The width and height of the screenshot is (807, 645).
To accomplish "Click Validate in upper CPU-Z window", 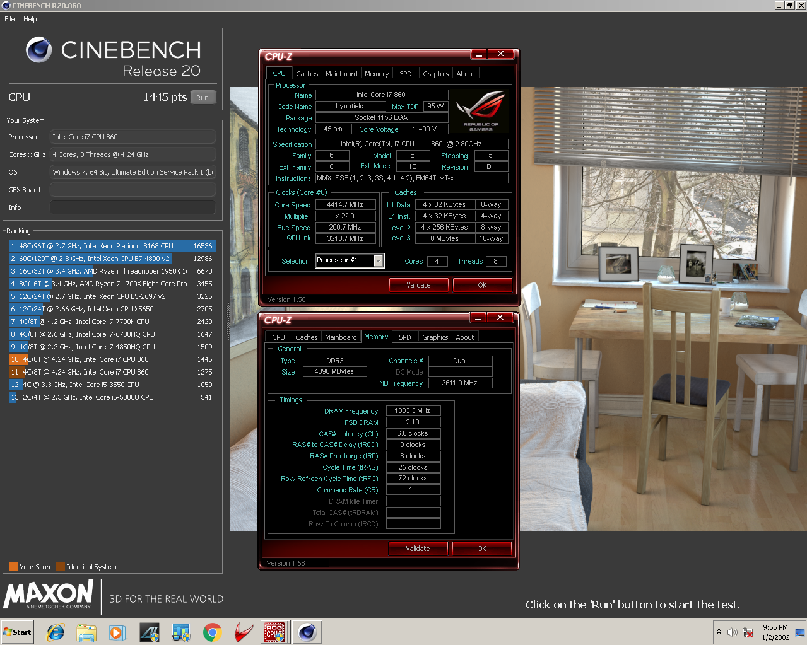I will click(418, 285).
